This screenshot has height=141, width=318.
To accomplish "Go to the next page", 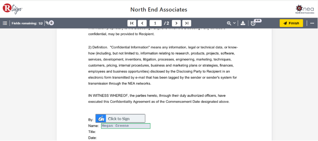I will [x=176, y=23].
